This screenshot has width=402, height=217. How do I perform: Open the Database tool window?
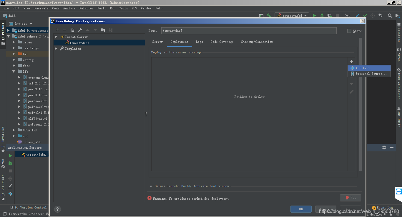399,32
